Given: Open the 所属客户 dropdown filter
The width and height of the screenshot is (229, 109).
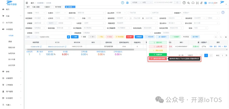Looking at the screenshot, I should 201,13.
